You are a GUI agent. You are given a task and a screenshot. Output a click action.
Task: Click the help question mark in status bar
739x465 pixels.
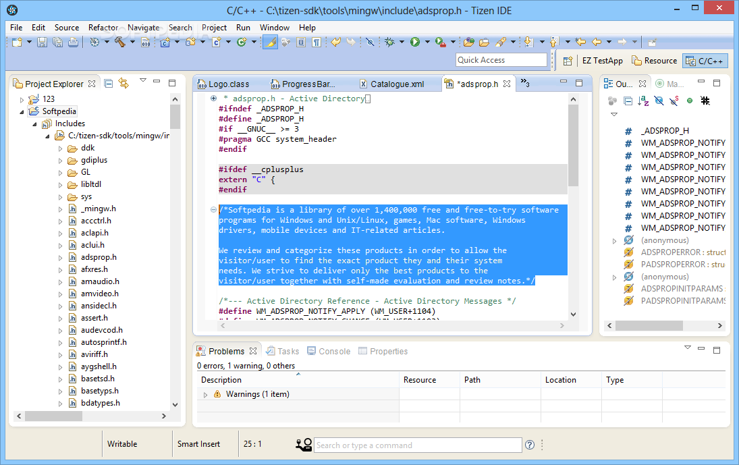[x=530, y=445]
